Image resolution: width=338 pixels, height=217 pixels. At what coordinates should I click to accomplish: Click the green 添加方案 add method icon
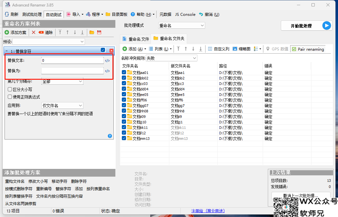(x=7, y=32)
